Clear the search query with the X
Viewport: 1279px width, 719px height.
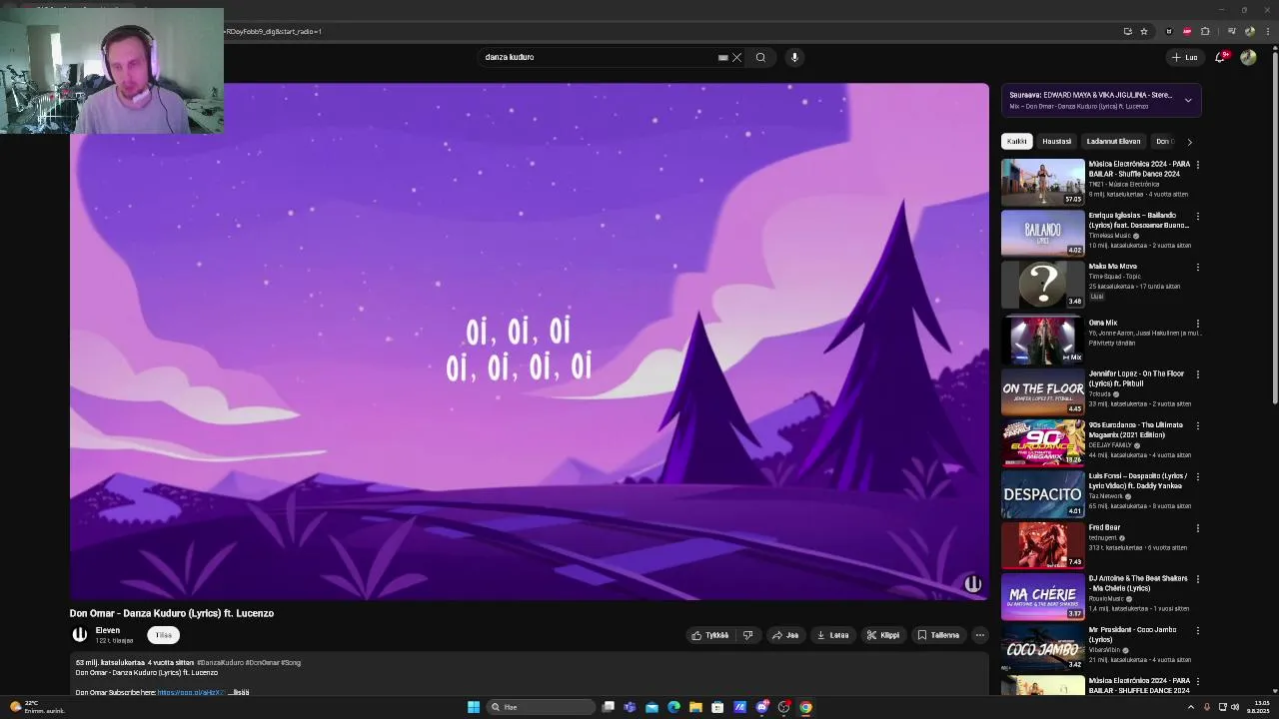pyautogui.click(x=737, y=57)
